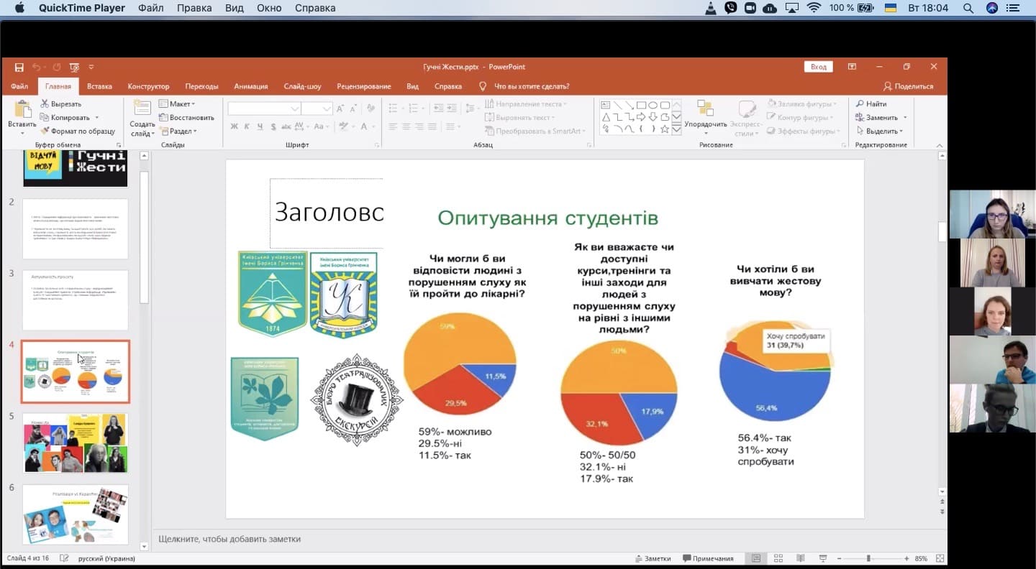Click the Вход sign-in button
Screen dimensions: 1036x569
[x=818, y=67]
